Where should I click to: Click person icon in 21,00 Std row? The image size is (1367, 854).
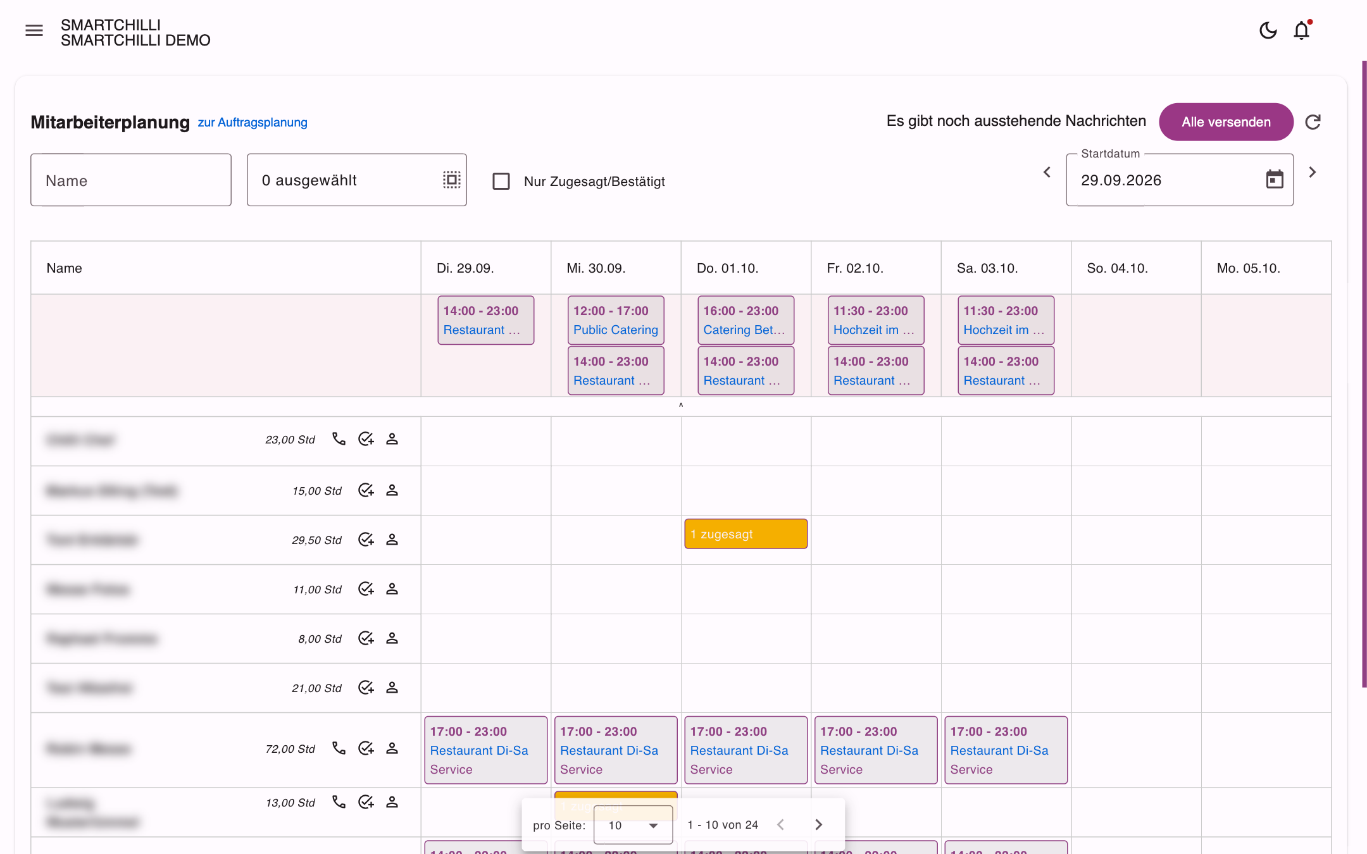coord(392,688)
